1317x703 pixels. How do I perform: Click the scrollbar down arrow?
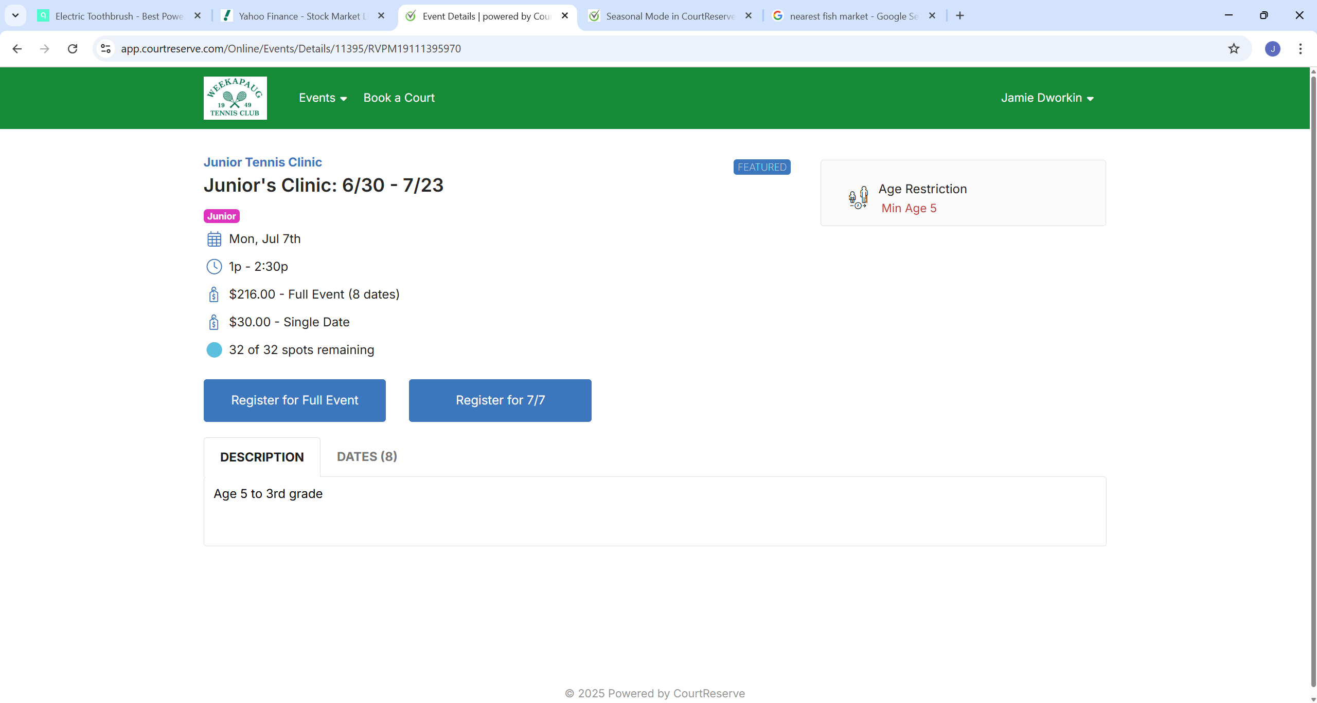tap(1313, 698)
